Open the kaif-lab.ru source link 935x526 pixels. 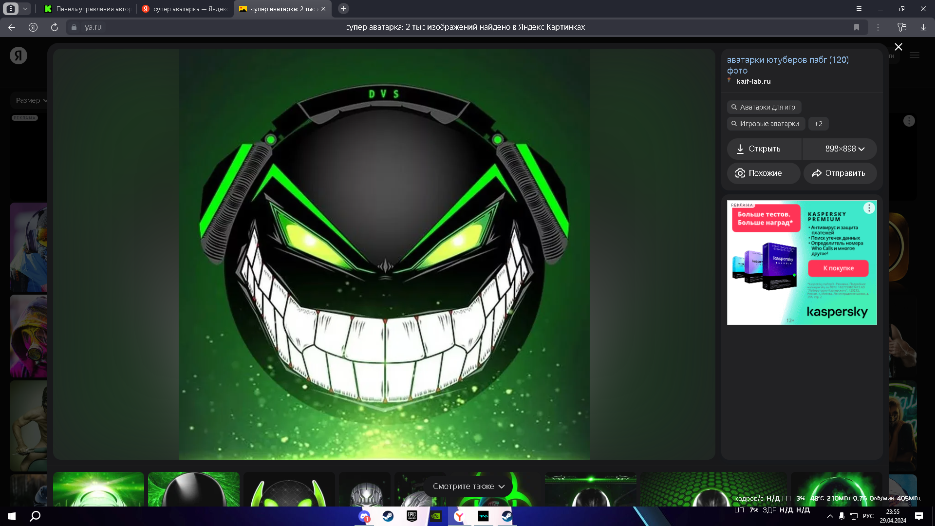tap(753, 81)
